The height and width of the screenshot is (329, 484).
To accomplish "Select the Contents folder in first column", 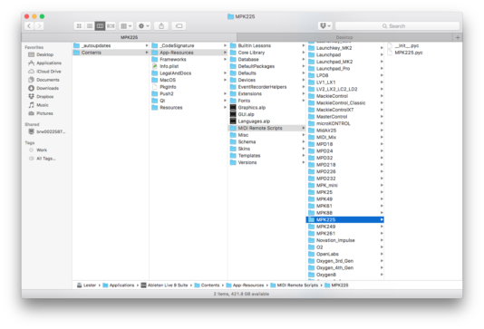I will (111, 53).
